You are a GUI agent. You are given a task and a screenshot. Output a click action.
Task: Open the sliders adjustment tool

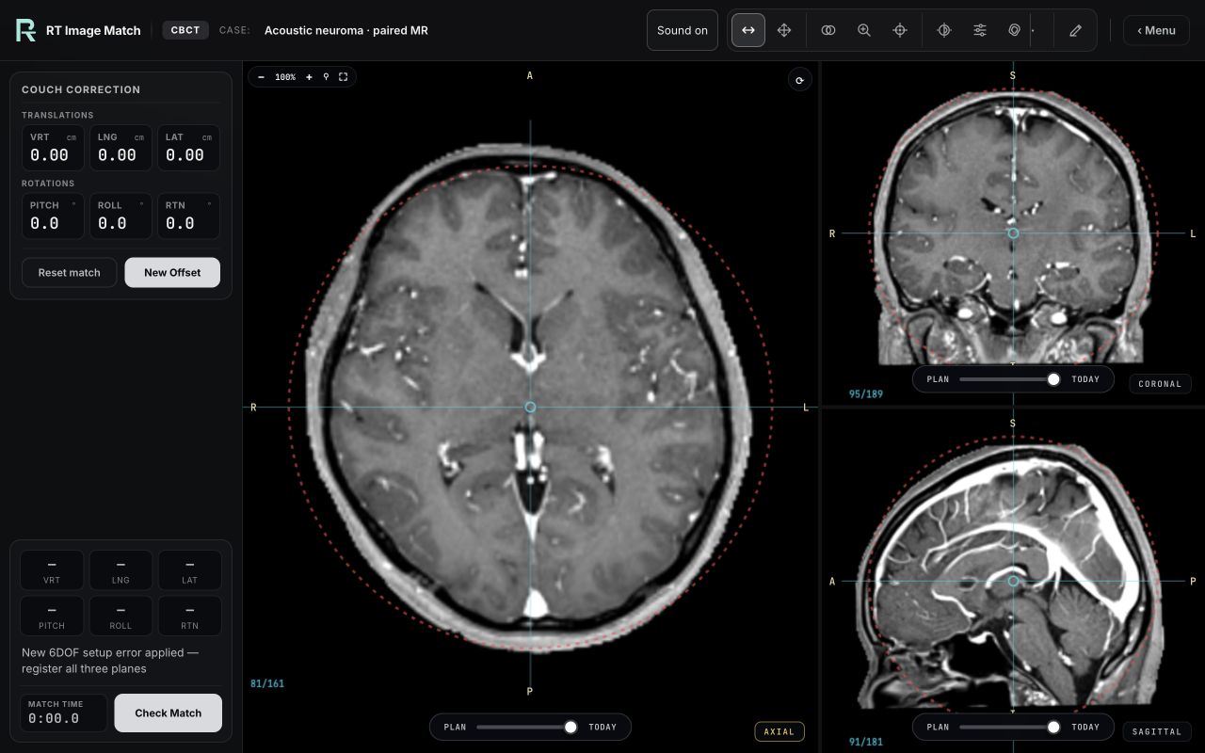point(980,30)
